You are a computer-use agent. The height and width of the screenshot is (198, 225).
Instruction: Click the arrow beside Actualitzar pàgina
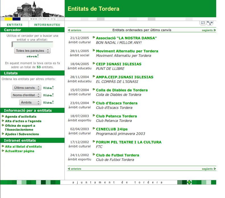(x=3, y=151)
